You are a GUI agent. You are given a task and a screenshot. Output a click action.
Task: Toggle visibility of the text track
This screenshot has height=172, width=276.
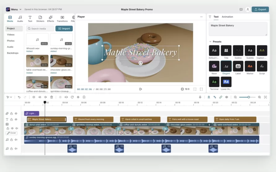(x=16, y=120)
